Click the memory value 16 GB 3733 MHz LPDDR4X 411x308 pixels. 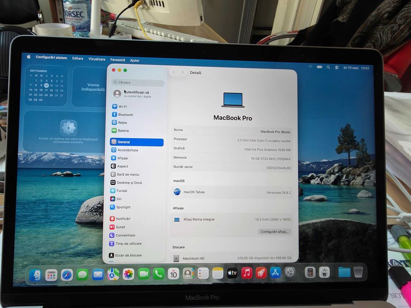pyautogui.click(x=271, y=159)
